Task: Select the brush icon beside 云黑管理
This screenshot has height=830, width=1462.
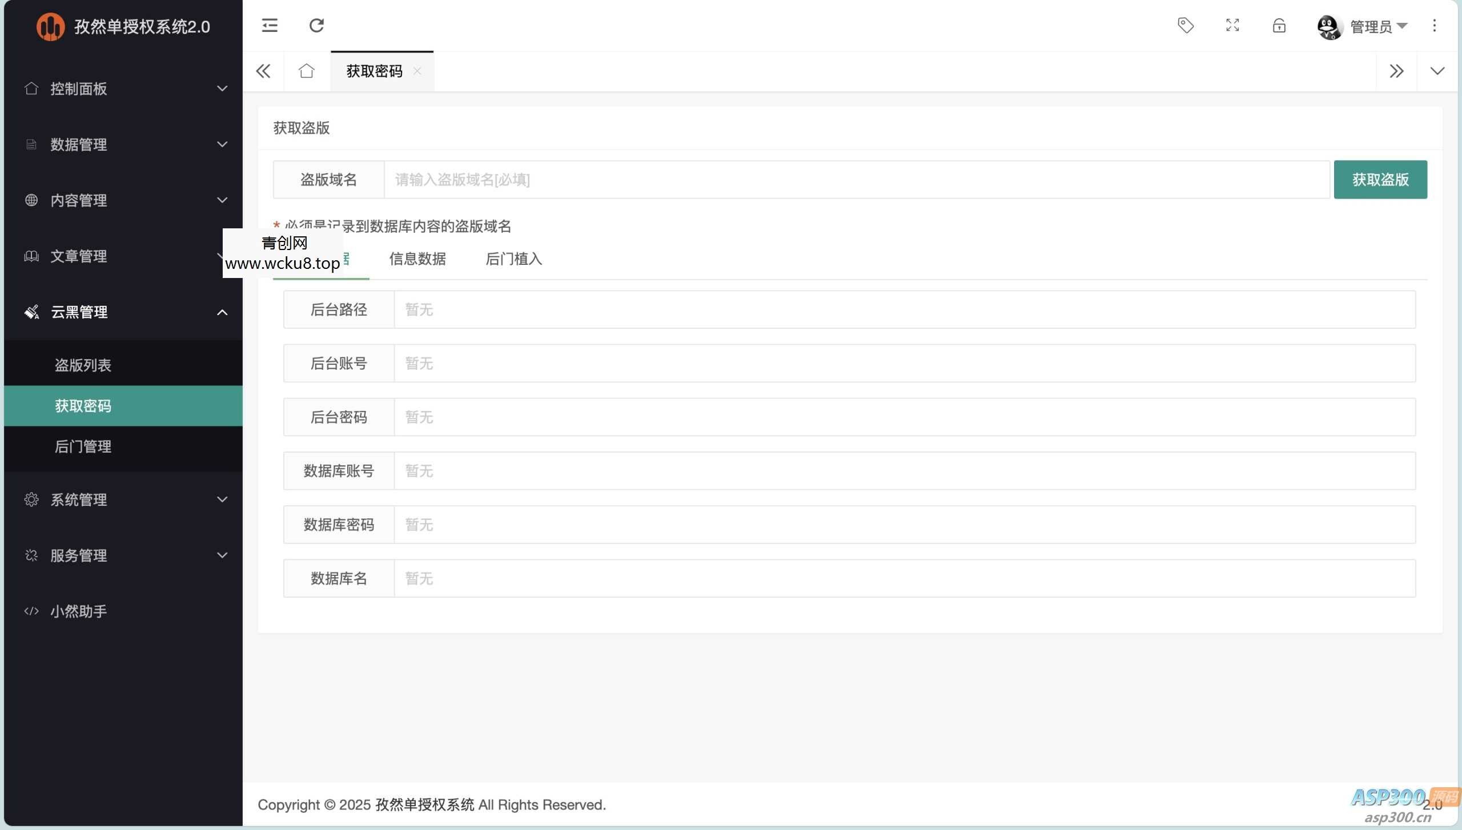Action: pos(31,312)
